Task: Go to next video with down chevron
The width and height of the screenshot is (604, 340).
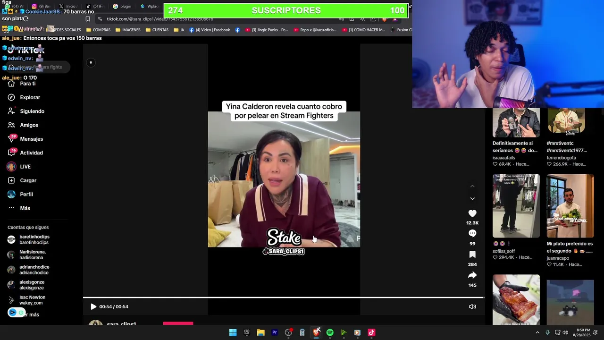Action: [472, 199]
